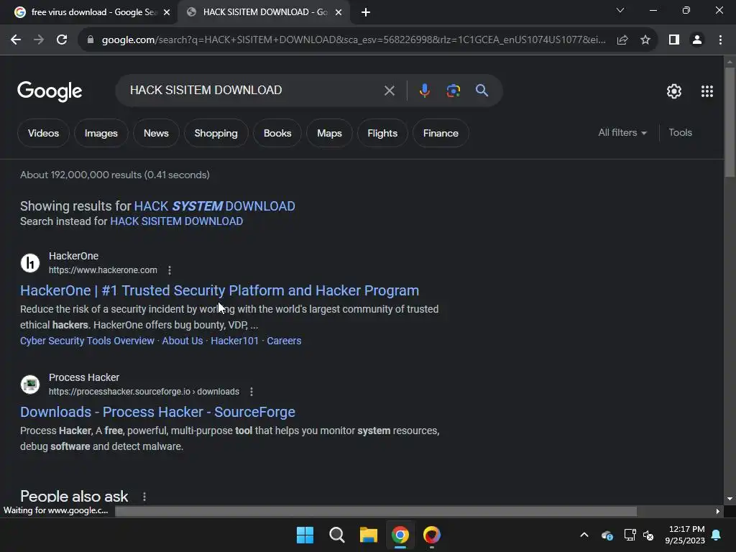Open site information lock icon
This screenshot has width=736, height=552.
point(91,40)
